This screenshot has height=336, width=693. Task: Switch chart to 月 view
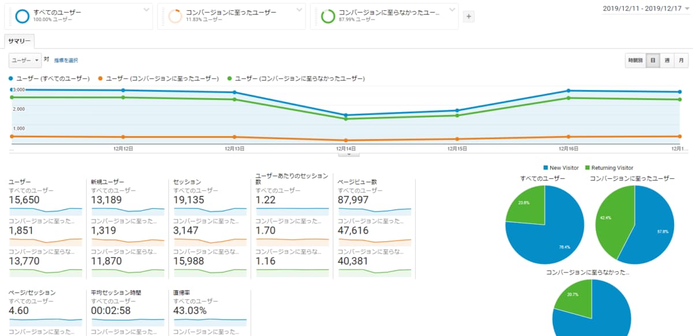681,60
